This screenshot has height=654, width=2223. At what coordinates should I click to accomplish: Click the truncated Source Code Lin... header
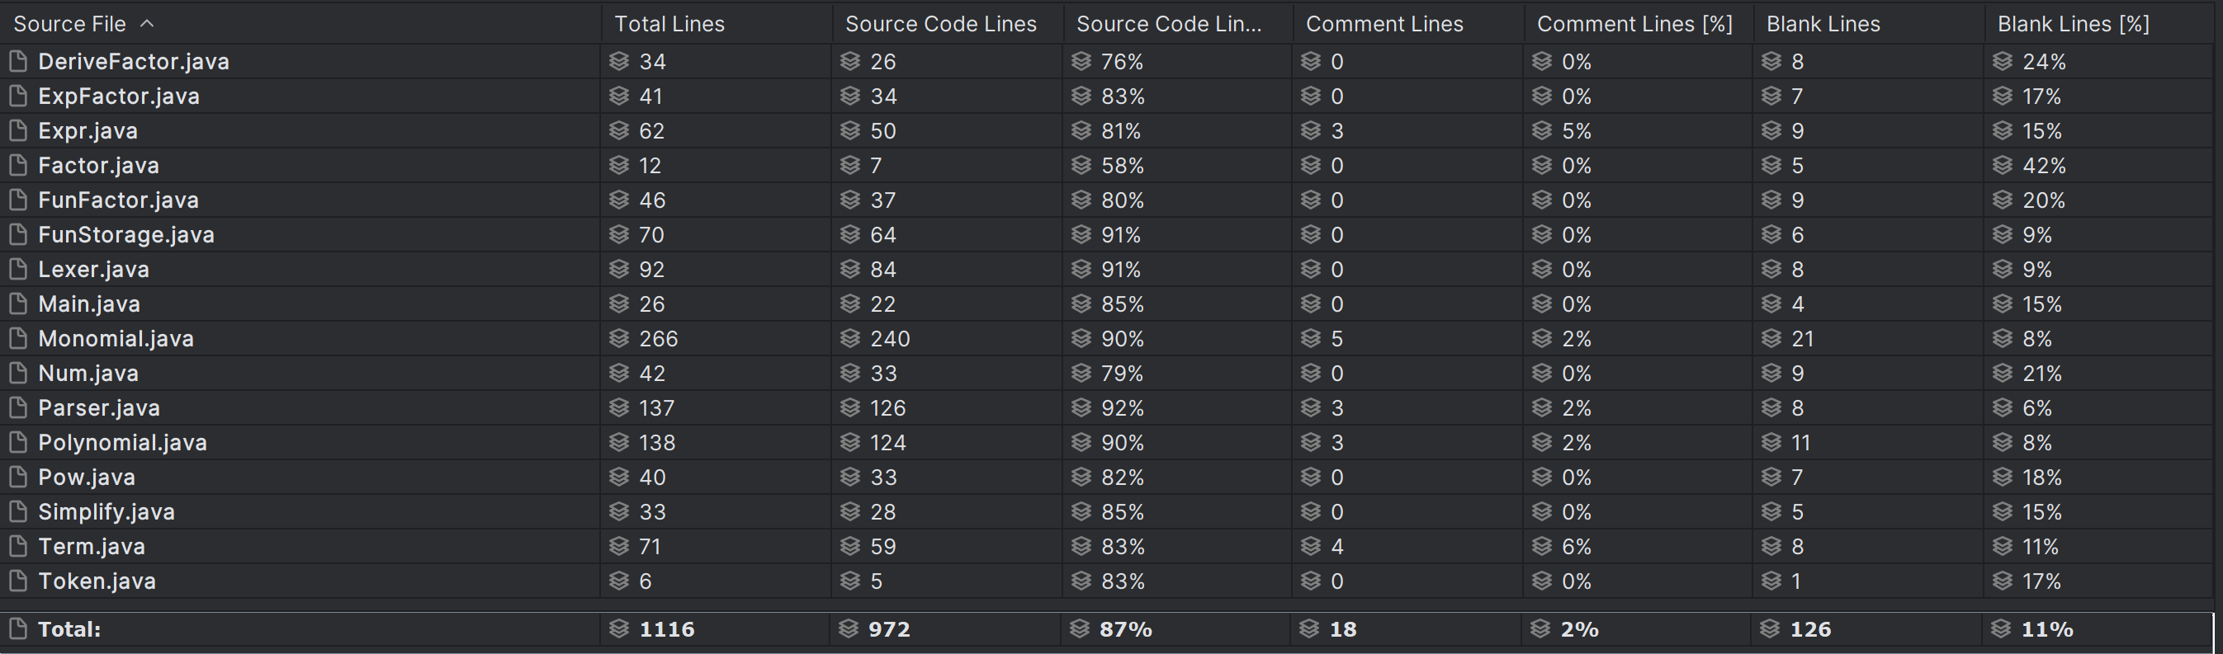(1168, 24)
